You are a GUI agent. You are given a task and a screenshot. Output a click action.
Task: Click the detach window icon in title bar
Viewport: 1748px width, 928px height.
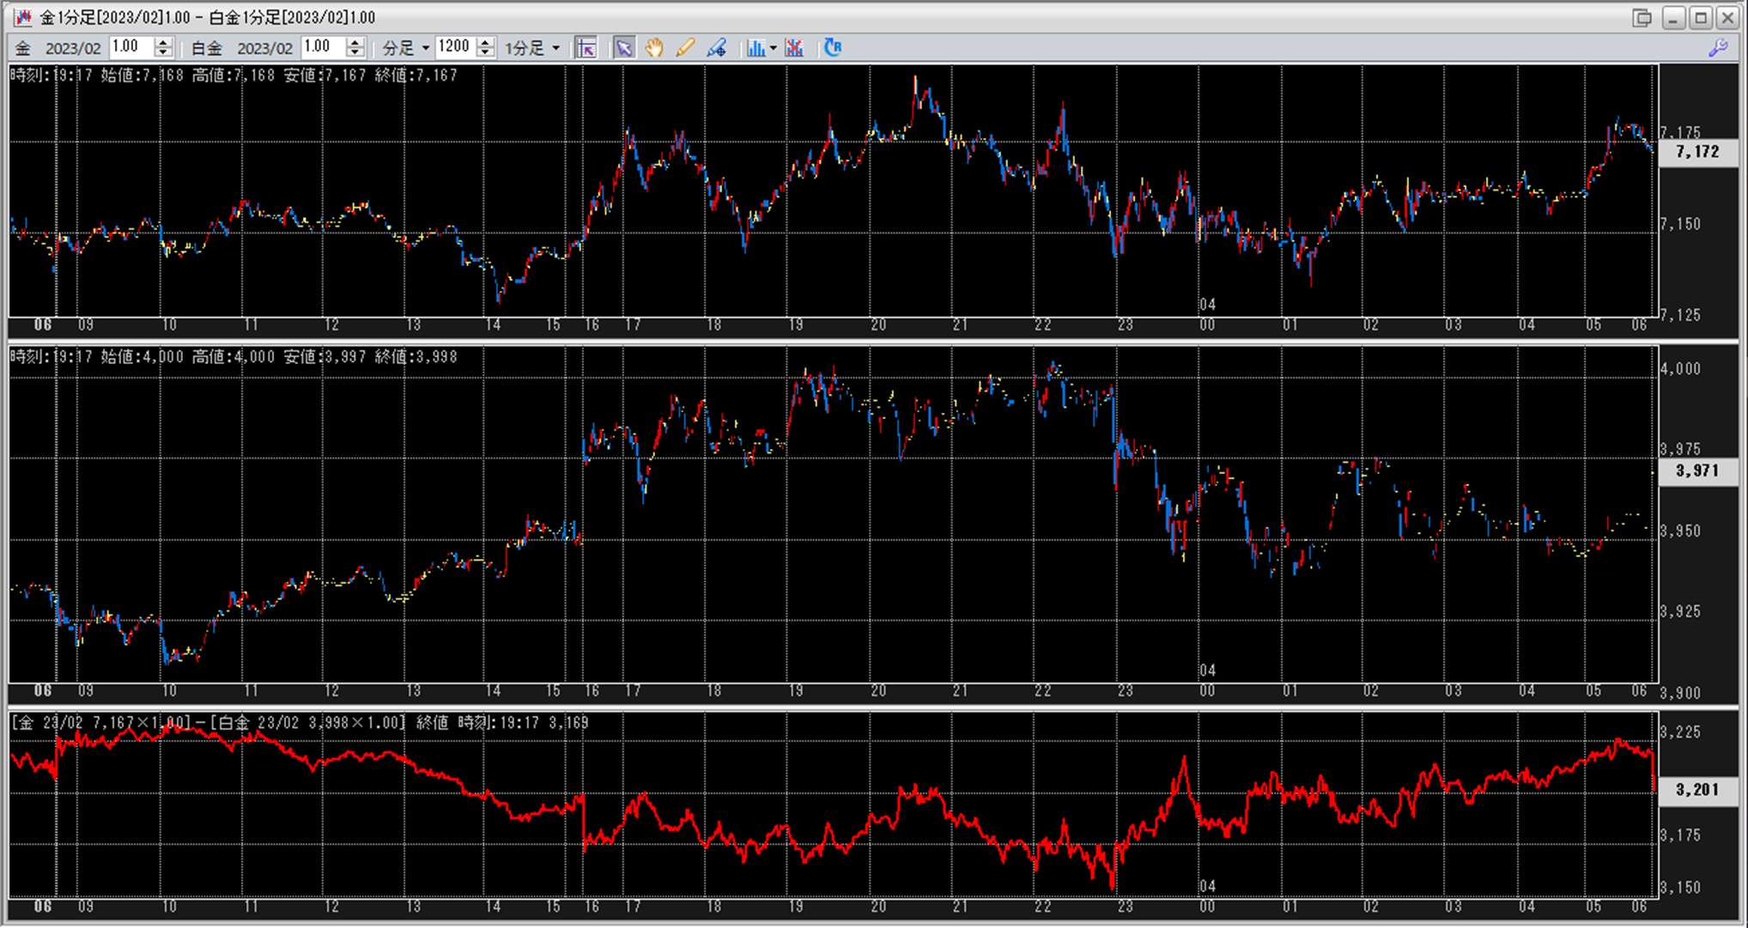[1642, 17]
